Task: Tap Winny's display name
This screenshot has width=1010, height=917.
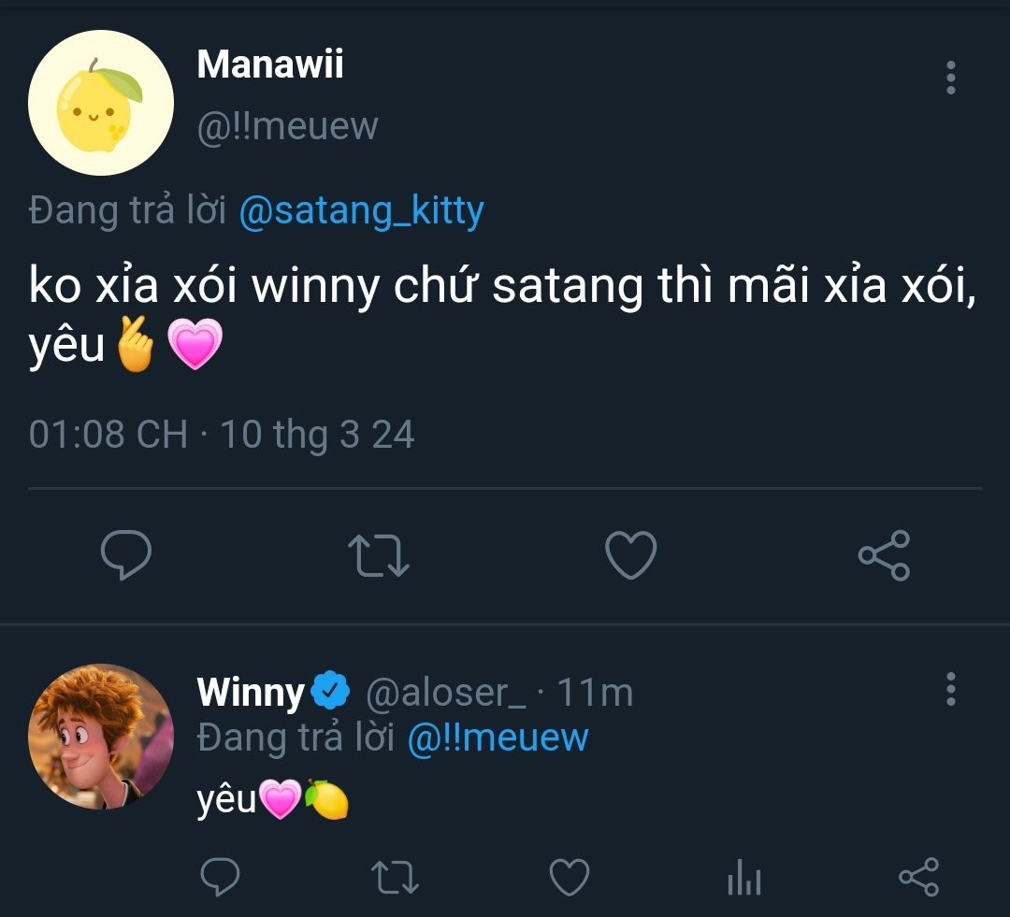Action: click(251, 693)
